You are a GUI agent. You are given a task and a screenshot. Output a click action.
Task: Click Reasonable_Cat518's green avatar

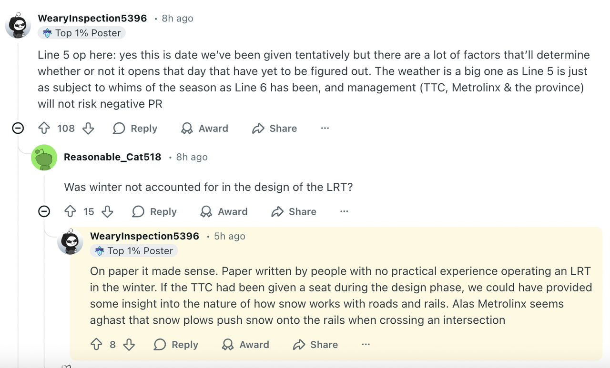44,157
